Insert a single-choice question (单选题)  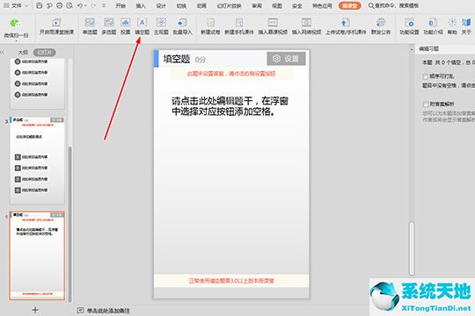pyautogui.click(x=90, y=26)
